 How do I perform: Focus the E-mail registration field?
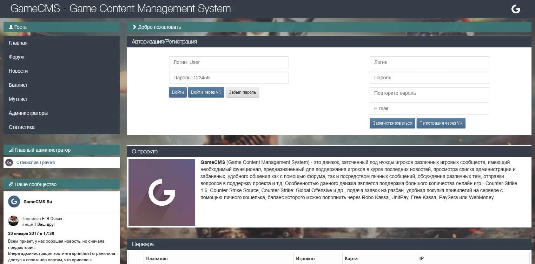tap(429, 108)
